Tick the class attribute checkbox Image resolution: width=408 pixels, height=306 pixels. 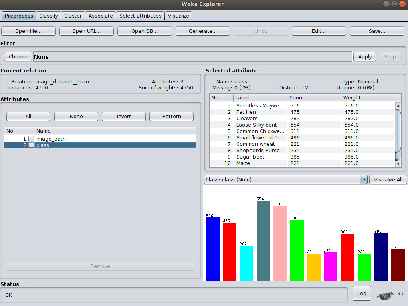(x=31, y=145)
